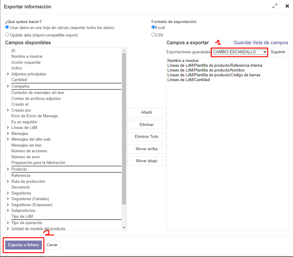Expand the Líneas de LdM field

coord(8,127)
